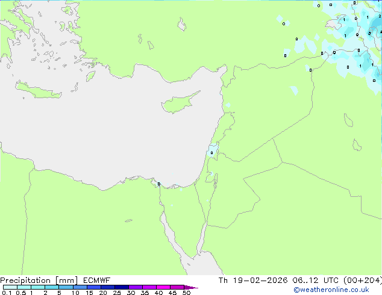Screen dimensions: 382x295
Task: Click the 35–40 mm violet legend swatch
Action: [x=149, y=287]
